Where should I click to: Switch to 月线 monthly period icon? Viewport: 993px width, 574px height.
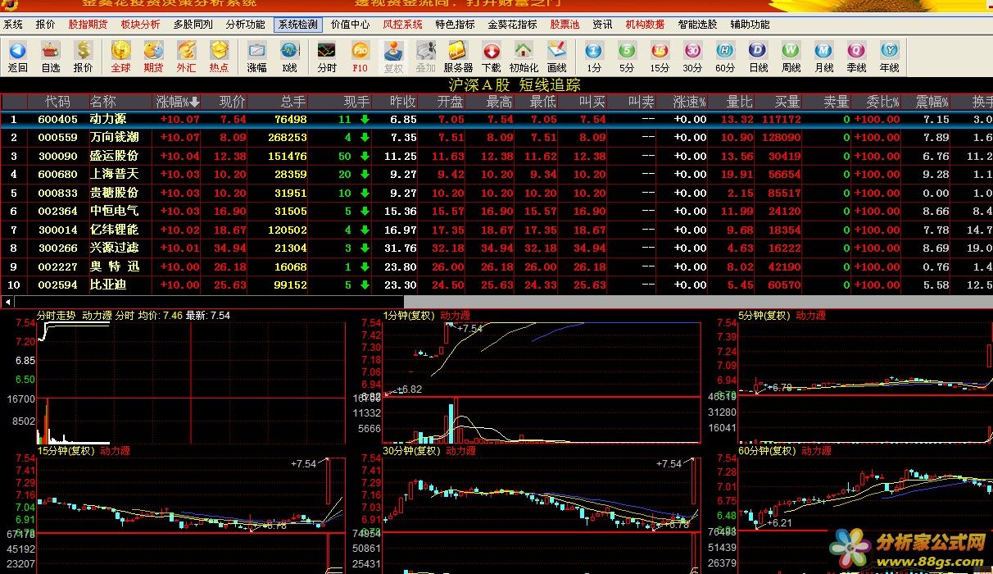click(823, 57)
